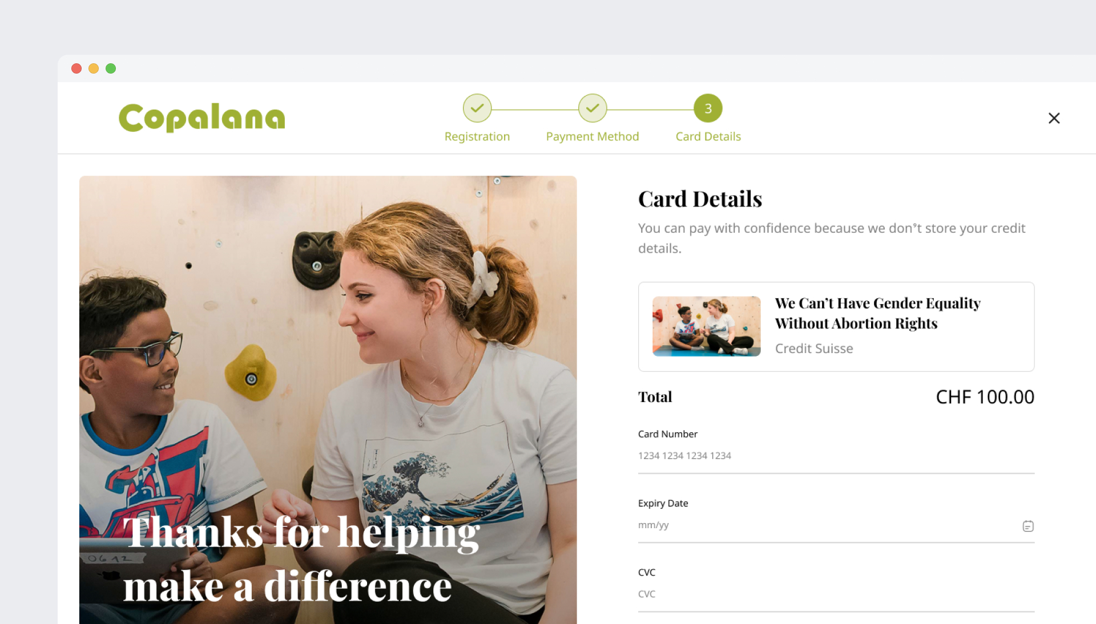Click the green window maximize dot
Viewport: 1096px width, 624px height.
point(111,68)
